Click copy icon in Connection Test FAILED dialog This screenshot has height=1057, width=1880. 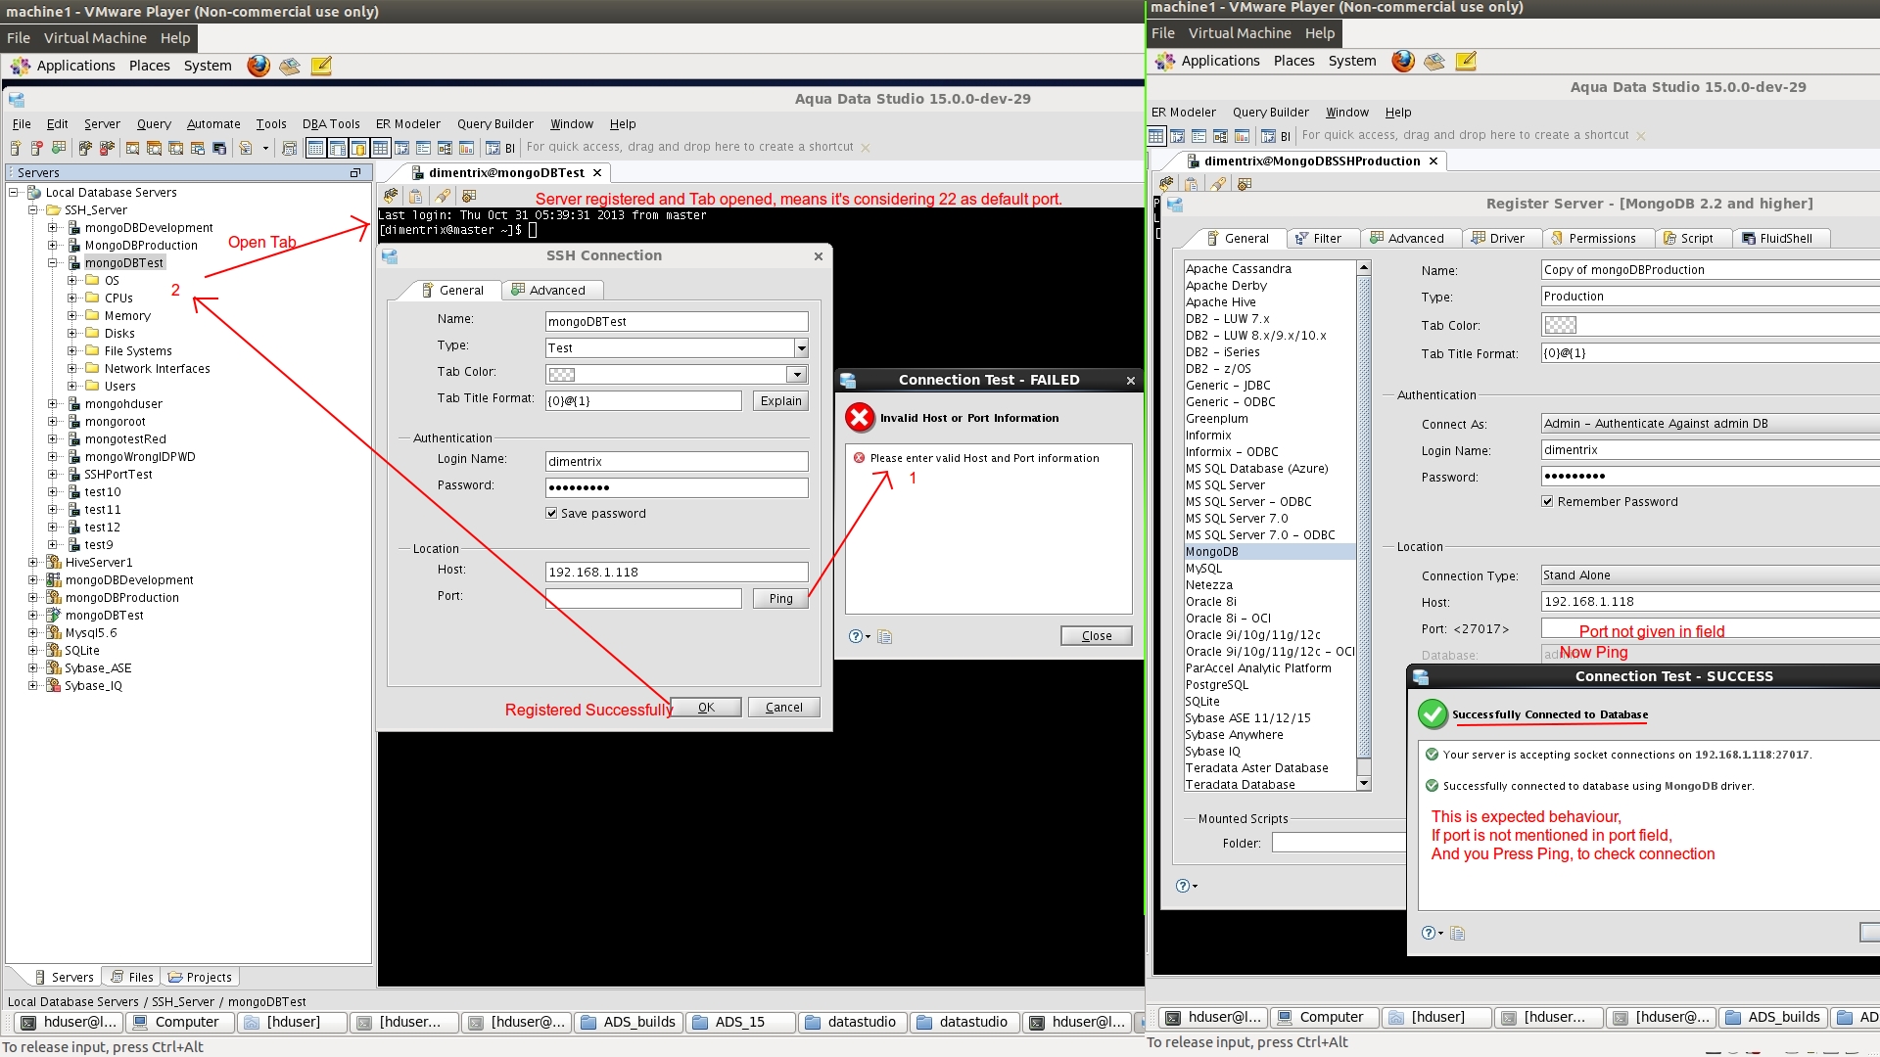(884, 636)
